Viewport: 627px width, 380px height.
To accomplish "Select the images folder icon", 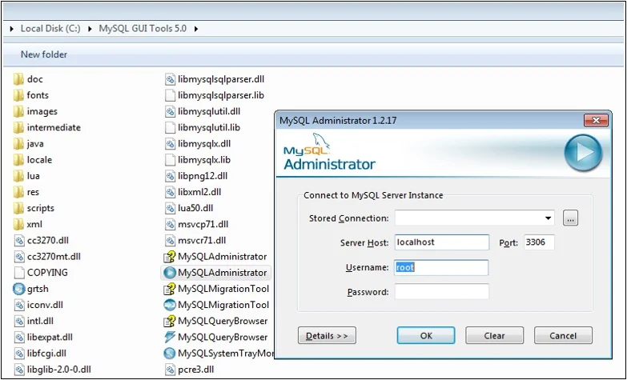I will [x=18, y=111].
